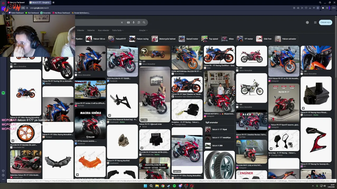Show hidden system tray icons
Viewport: 337px width, 189px height.
pyautogui.click(x=313, y=186)
